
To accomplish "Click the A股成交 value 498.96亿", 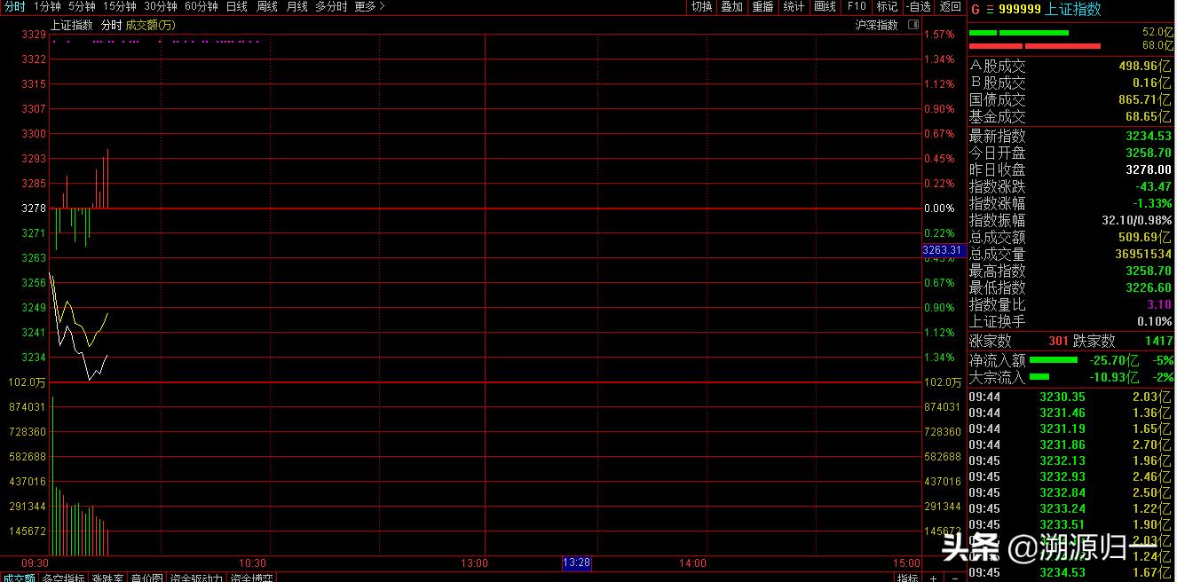I will click(x=1145, y=66).
